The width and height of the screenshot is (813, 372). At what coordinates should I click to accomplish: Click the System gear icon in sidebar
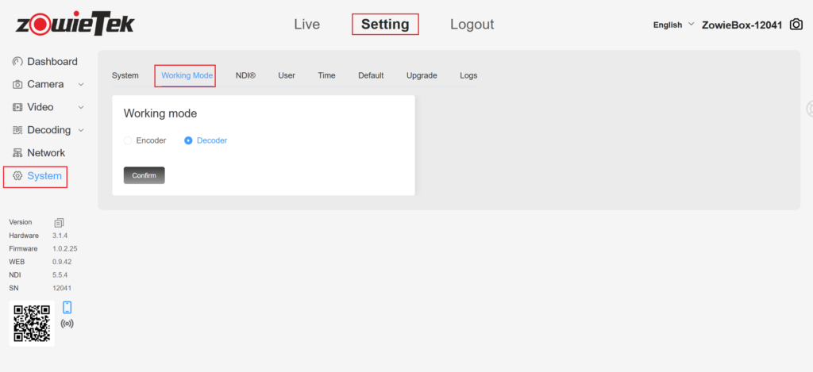tap(17, 176)
